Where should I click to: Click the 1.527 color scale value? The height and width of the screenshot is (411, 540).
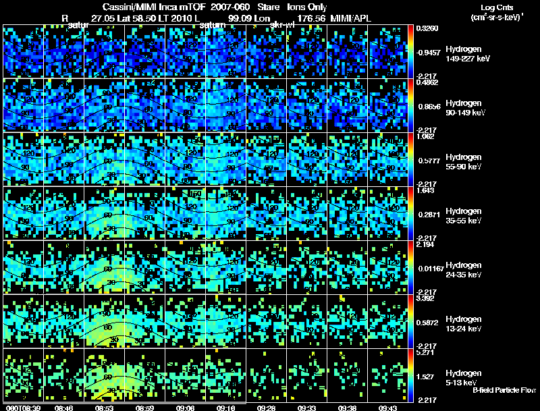427,377
